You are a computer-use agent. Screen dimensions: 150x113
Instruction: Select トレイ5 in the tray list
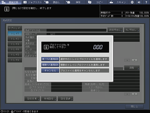(15, 55)
